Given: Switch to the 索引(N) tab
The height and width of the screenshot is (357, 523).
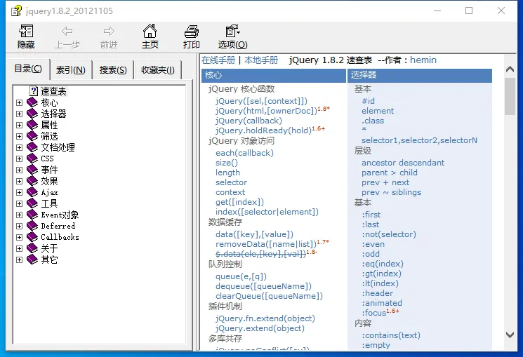Looking at the screenshot, I should (71, 70).
